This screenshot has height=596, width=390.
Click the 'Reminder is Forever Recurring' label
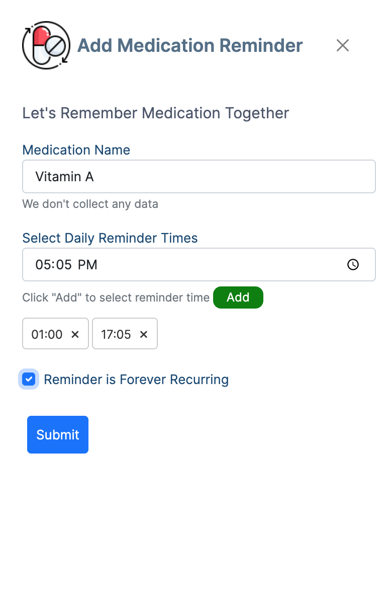(136, 380)
